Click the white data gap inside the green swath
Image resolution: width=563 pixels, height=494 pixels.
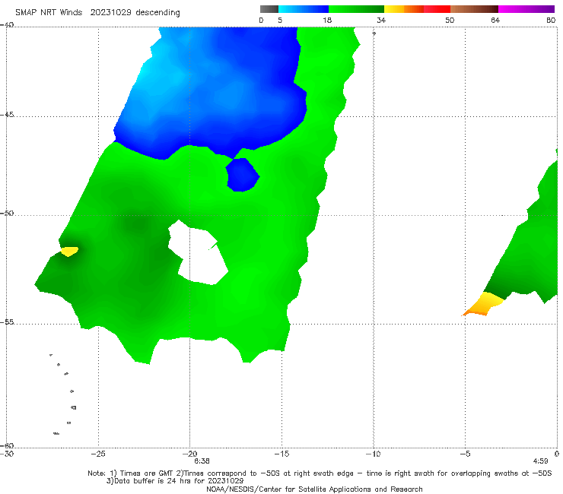(x=199, y=253)
